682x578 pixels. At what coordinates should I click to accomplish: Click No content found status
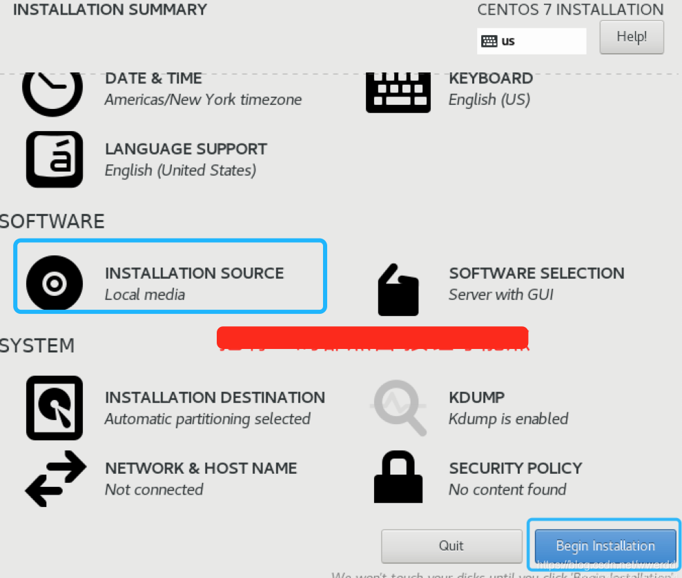tap(507, 490)
